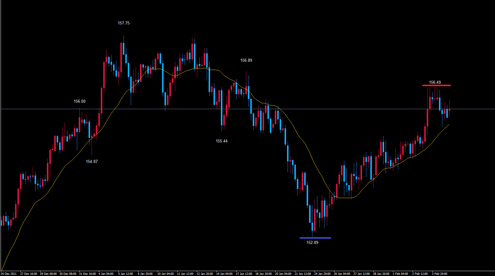495x276 pixels.
Task: Click the 156.00 price label
Action: 79,101
